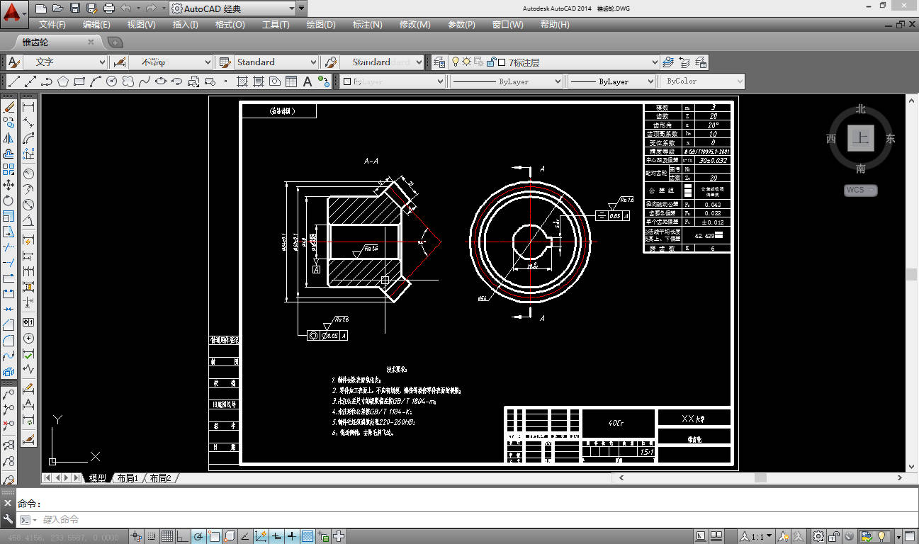
Task: Select the Spline tool
Action: (144, 81)
